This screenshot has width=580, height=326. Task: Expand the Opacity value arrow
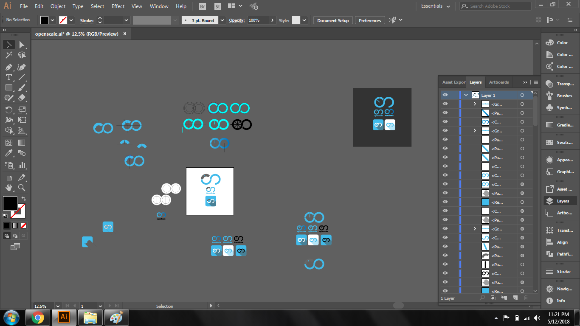(x=272, y=20)
